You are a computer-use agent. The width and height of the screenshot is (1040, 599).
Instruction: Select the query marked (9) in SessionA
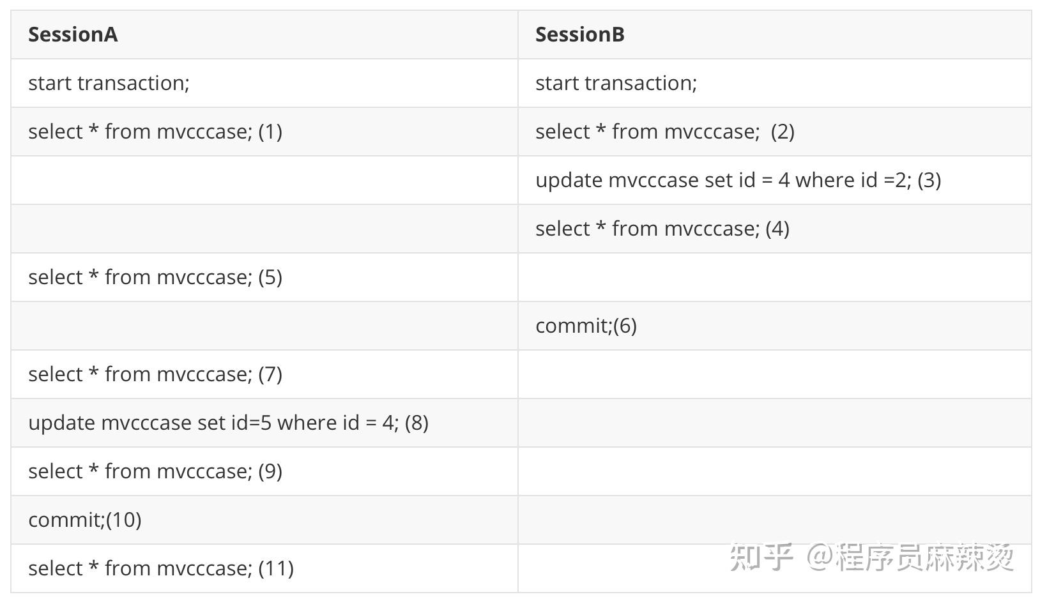coord(155,471)
